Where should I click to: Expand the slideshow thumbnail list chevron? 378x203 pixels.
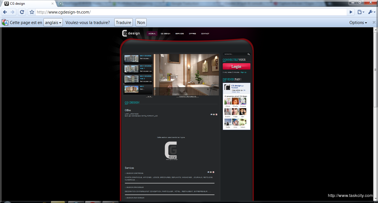click(149, 96)
